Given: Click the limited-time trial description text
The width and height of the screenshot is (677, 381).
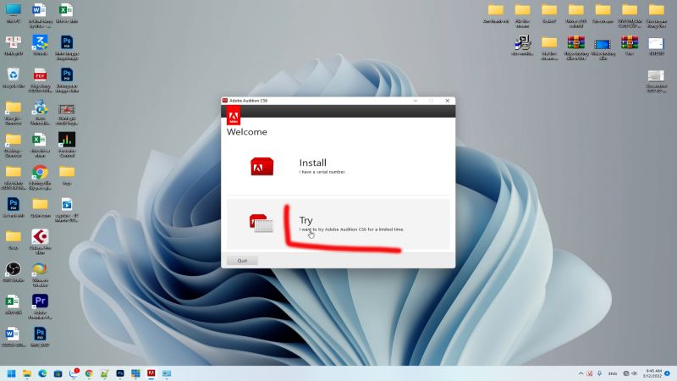Looking at the screenshot, I should point(351,229).
